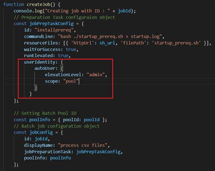215x171 pixels.
Task: Click the 'startup_prereq.sh' filePath value
Action: click(x=176, y=43)
